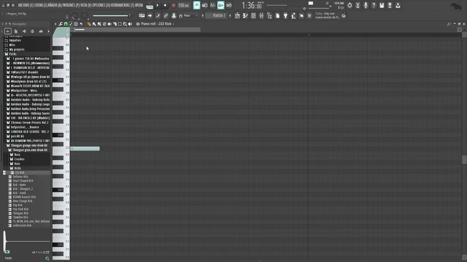Open the PATRONES menu
Image resolution: width=467 pixels, height=262 pixels.
tap(71, 5)
